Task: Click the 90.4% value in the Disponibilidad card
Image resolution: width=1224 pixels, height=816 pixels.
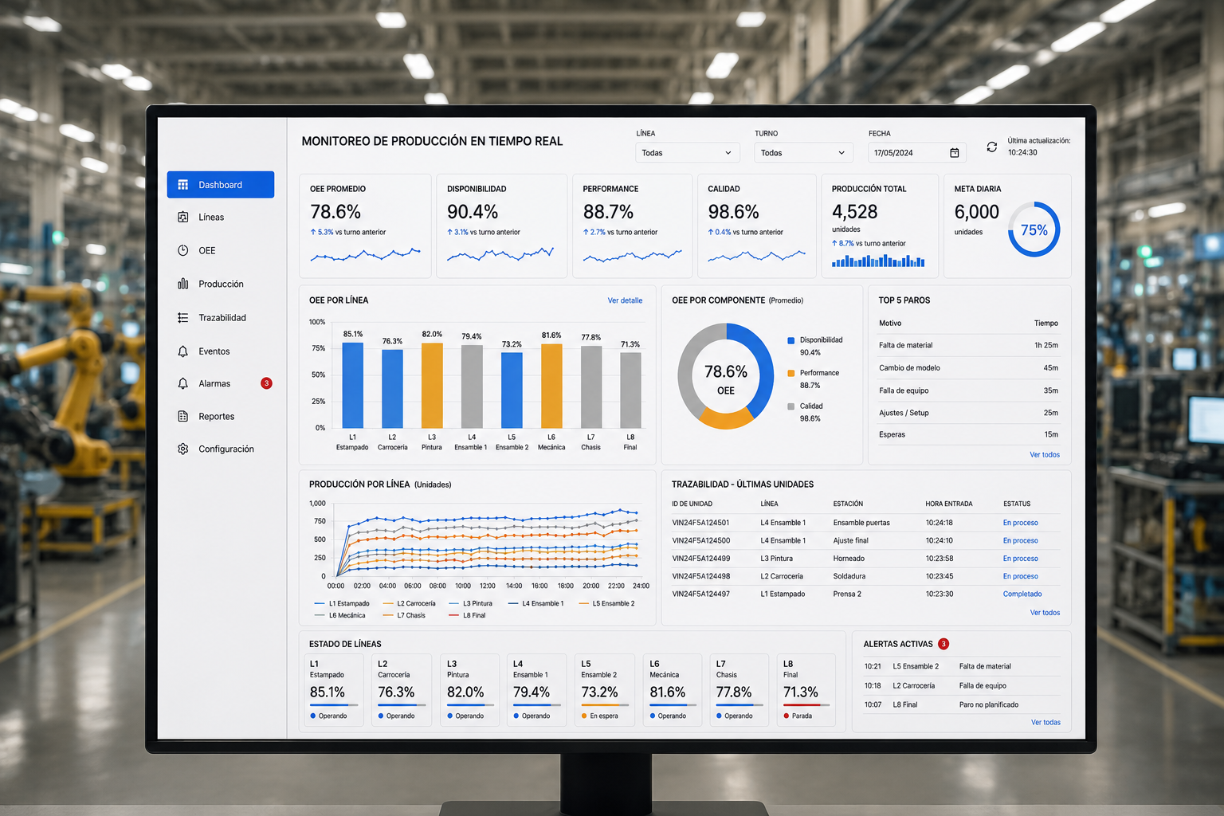Action: [x=473, y=212]
